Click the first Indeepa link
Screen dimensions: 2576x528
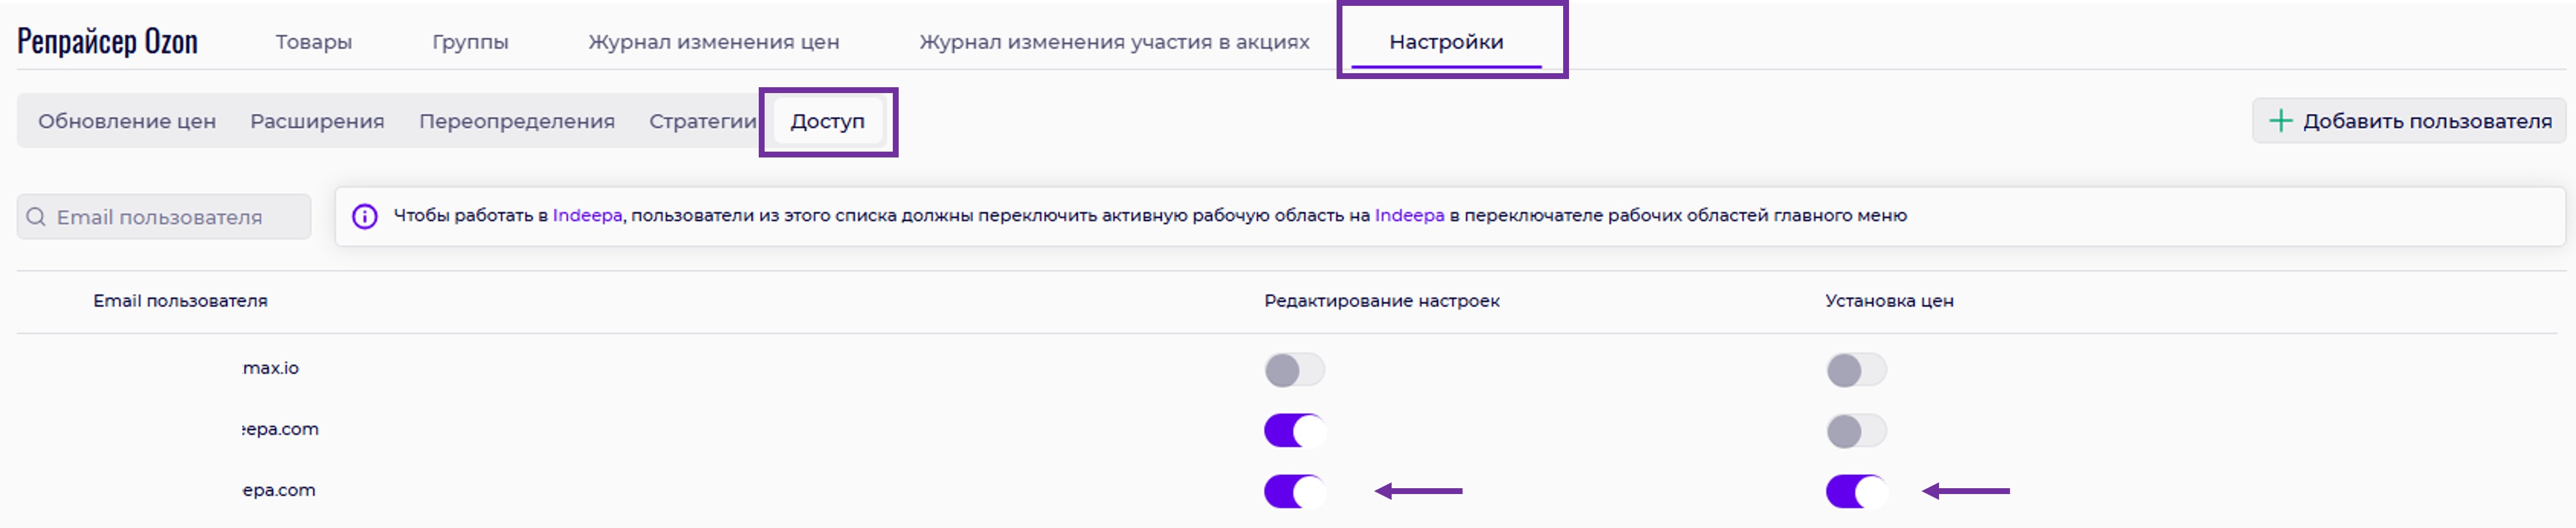[587, 215]
